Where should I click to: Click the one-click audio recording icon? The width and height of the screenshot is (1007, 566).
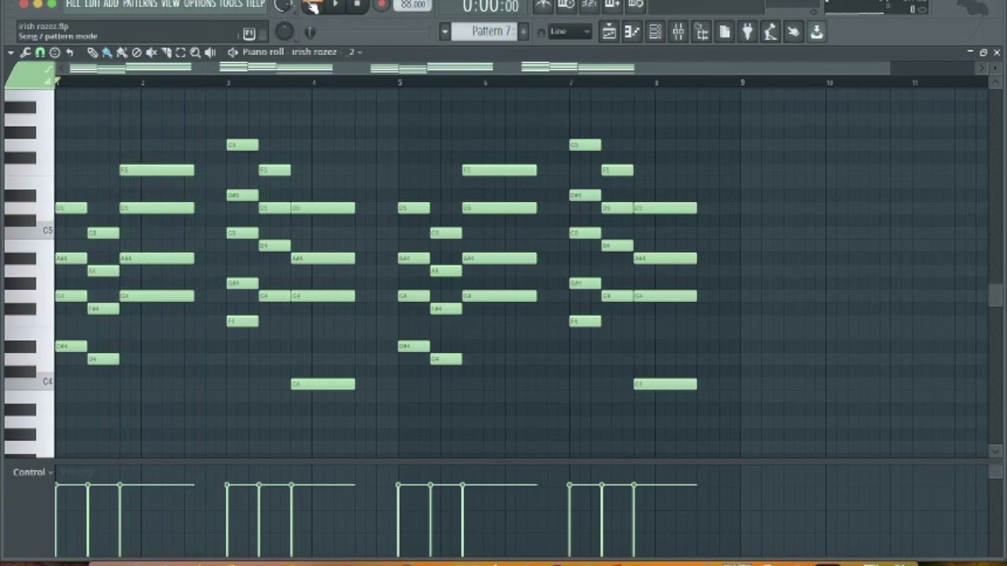794,32
